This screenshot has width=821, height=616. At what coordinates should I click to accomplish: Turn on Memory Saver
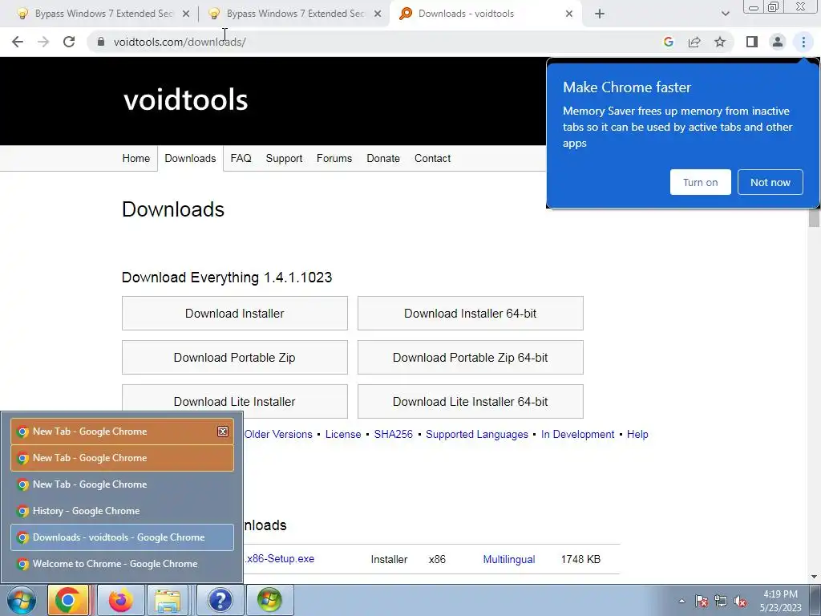(x=700, y=182)
